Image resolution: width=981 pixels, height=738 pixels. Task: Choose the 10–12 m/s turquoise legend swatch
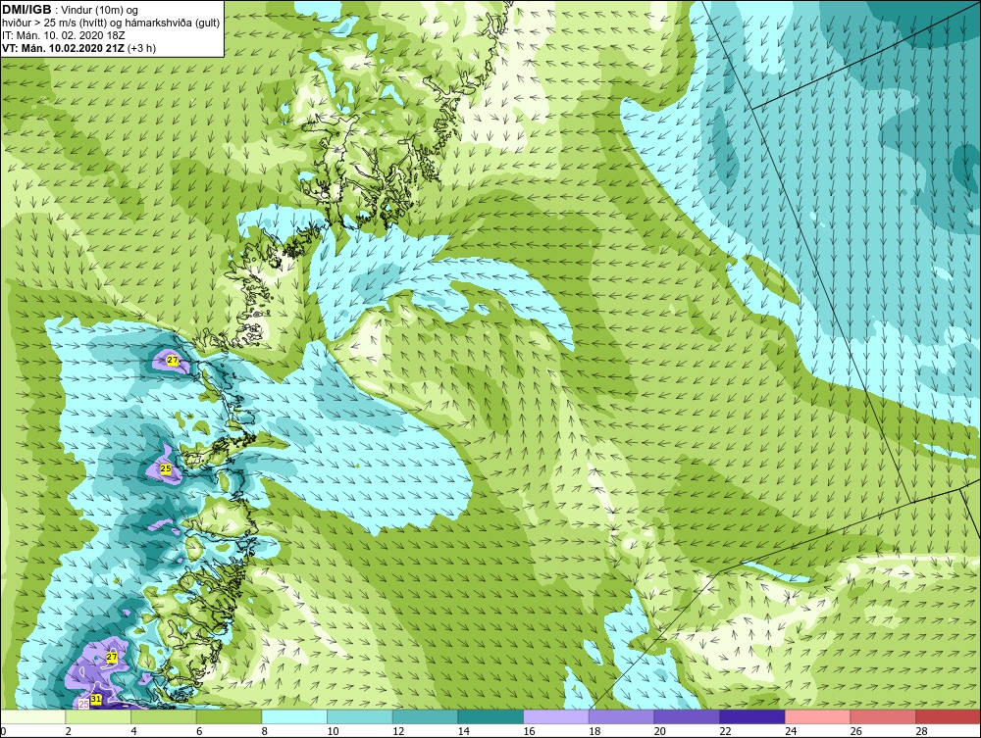[x=360, y=716]
